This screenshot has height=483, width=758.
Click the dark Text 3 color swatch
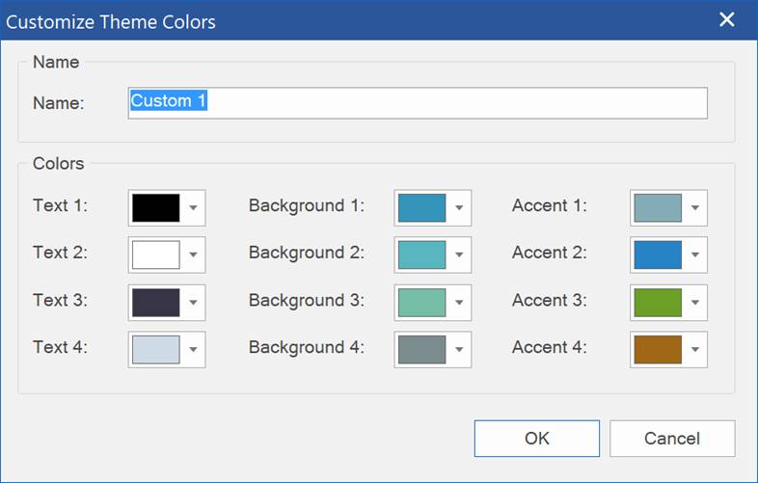tap(155, 303)
